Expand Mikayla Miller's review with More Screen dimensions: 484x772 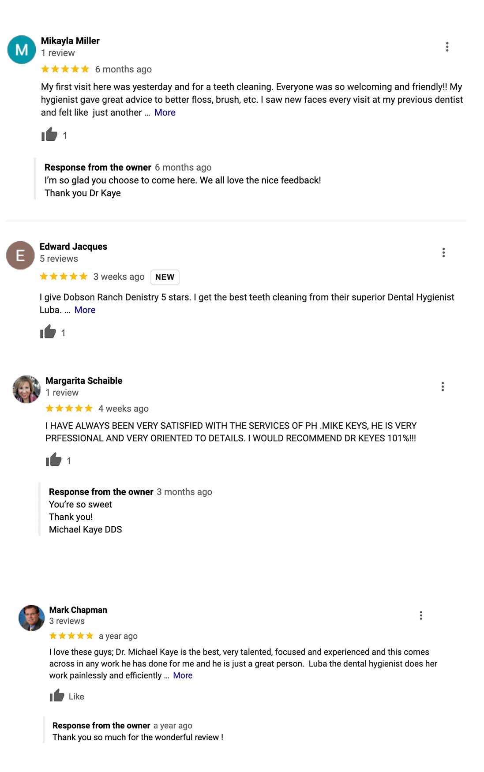point(165,112)
